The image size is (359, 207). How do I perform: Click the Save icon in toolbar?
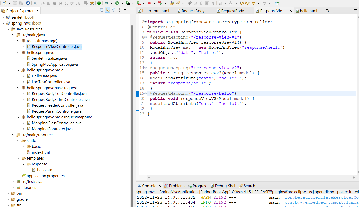tap(15, 3)
